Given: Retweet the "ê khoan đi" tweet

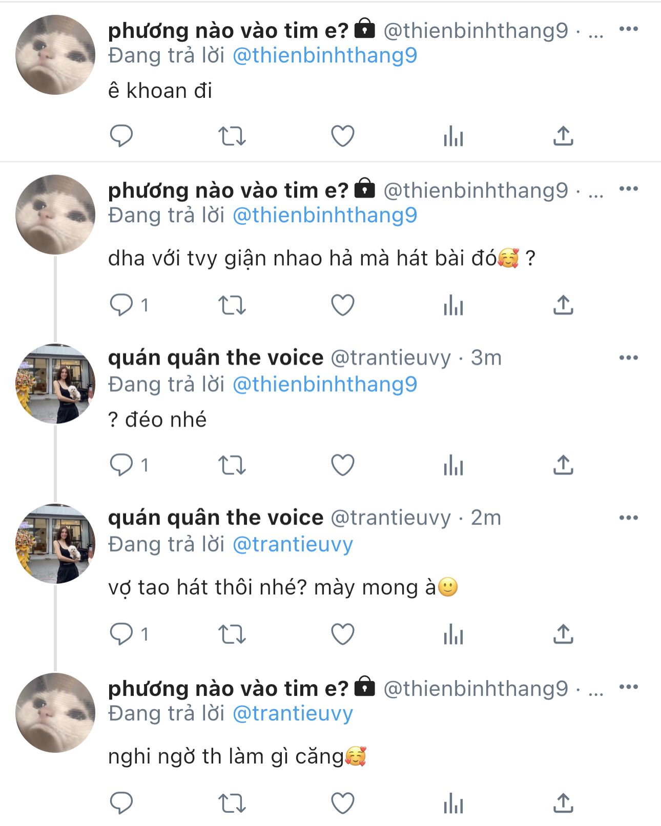Looking at the screenshot, I should point(232,136).
